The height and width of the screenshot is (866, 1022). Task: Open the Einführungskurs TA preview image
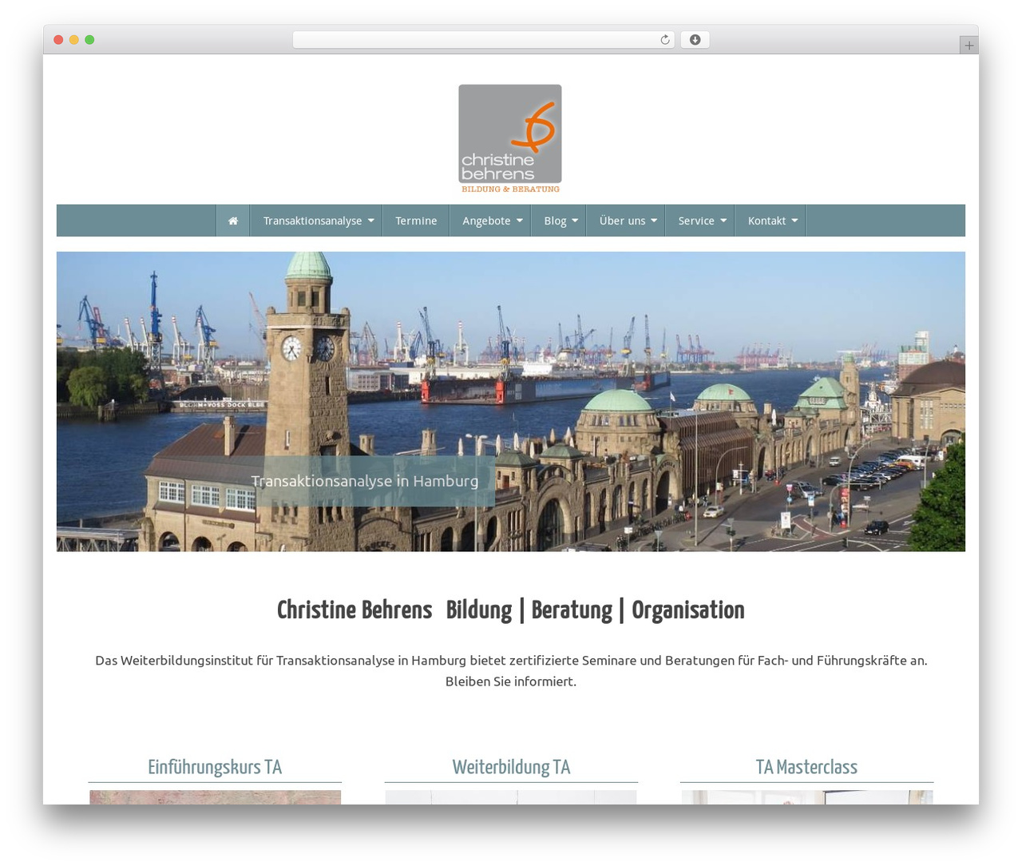click(215, 797)
